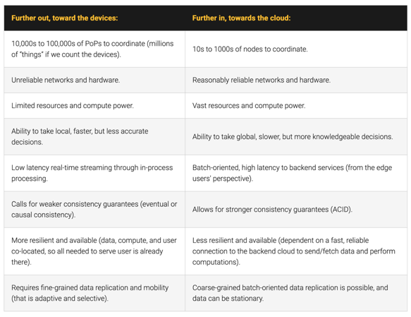Click the 'local, faster, but less accurate' cell
Screen dimensions: 411x317
[94, 136]
